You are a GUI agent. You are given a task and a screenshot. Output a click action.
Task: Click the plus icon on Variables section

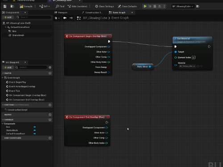pyautogui.click(x=50, y=120)
